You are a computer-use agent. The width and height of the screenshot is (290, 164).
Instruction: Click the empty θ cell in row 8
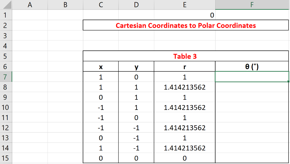pos(252,87)
